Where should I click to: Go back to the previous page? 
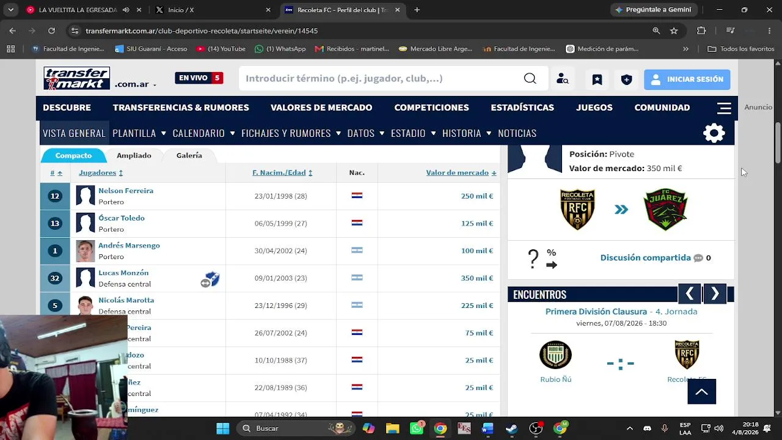12,31
